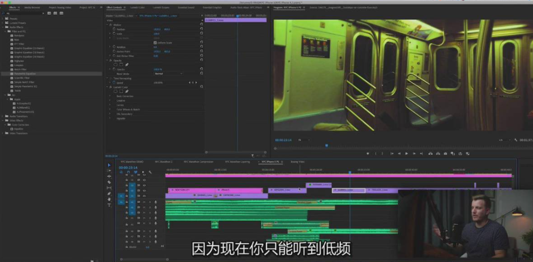Screen dimensions: 533x262
Task: Select the Hand tool
Action: [109, 199]
